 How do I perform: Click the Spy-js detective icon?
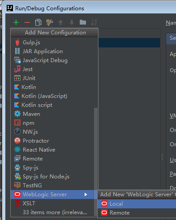17,167
